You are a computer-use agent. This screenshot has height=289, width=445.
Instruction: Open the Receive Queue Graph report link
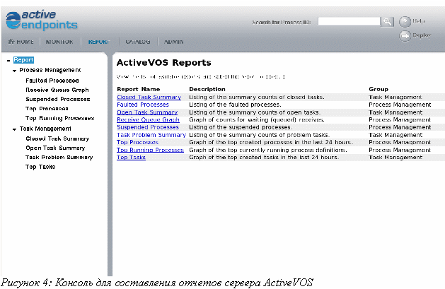pyautogui.click(x=148, y=120)
